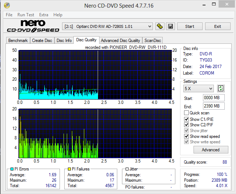Open the Advanced settings button
236x194 pixels.
(211, 150)
